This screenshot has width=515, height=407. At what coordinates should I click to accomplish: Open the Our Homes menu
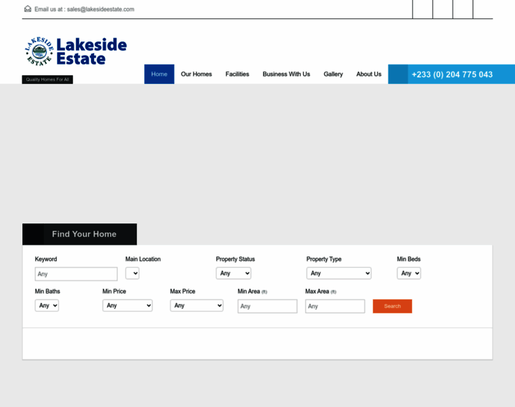click(x=196, y=74)
